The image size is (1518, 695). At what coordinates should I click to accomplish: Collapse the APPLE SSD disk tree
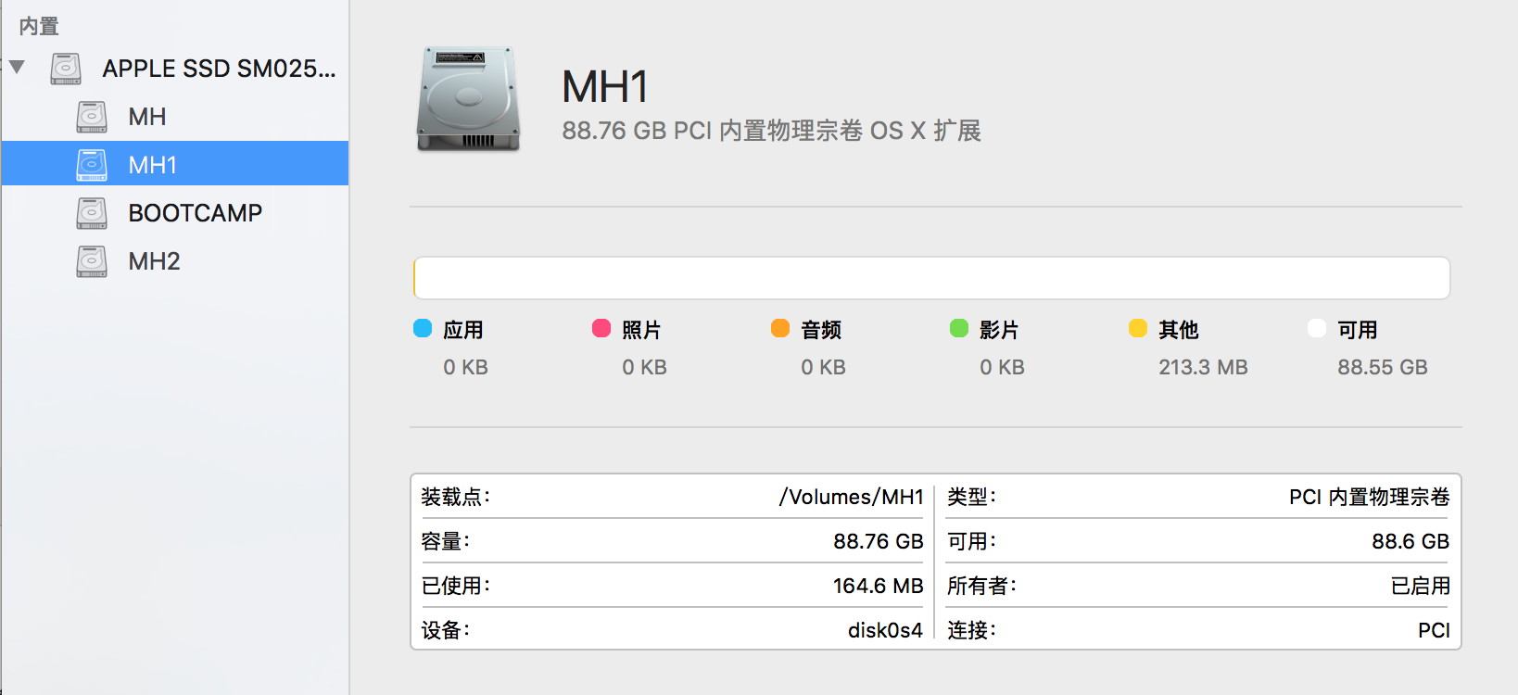coord(17,68)
